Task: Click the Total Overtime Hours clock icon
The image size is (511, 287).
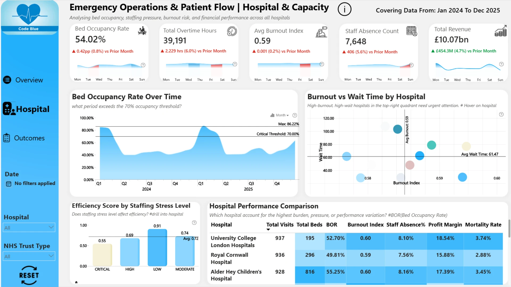Action: click(x=232, y=31)
